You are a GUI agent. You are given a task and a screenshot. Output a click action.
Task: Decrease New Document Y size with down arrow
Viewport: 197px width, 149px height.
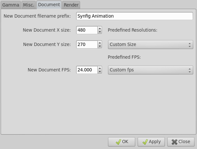point(100,46)
